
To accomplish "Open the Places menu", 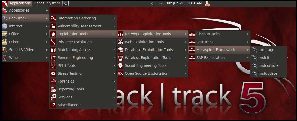I will 39,3.
